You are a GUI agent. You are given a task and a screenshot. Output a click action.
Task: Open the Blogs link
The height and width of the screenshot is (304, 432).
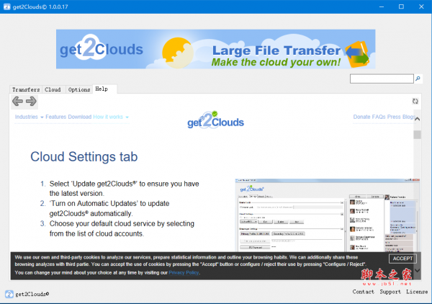[x=408, y=117]
